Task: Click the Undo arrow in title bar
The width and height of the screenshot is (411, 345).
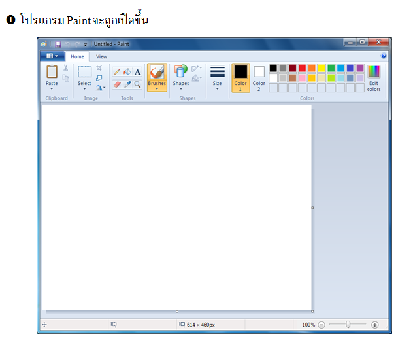Action: pos(67,44)
